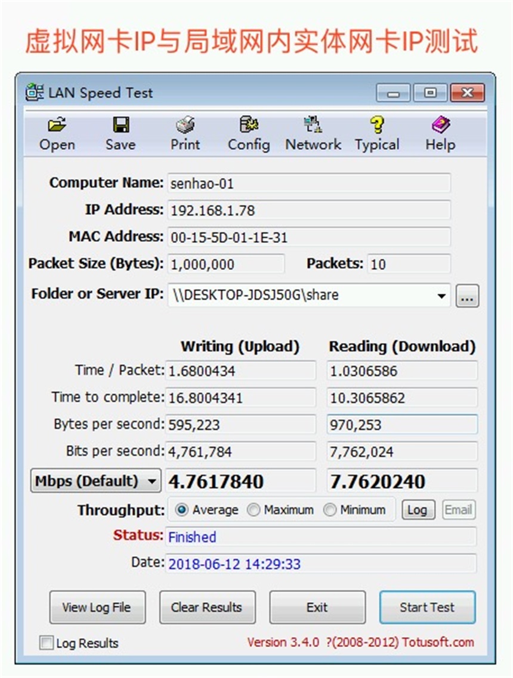Select the Average throughput radio button
This screenshot has width=513, height=678.
(182, 510)
